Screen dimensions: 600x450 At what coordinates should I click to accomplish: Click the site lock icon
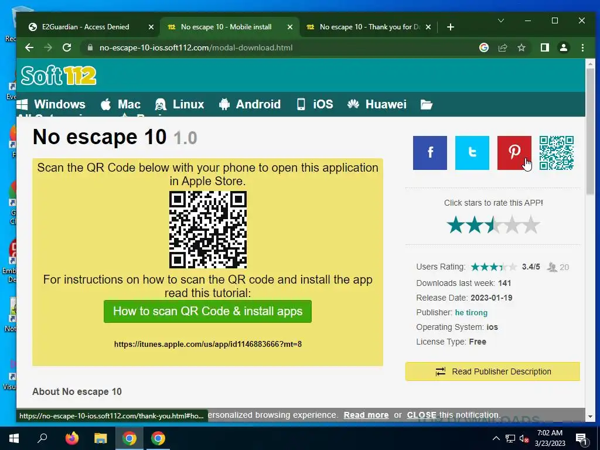point(90,47)
